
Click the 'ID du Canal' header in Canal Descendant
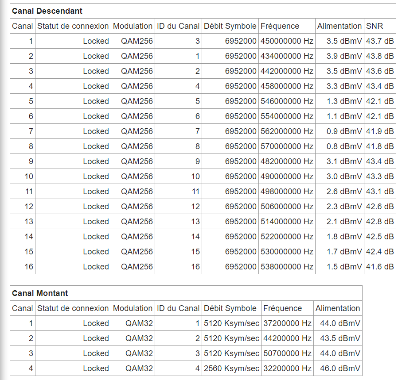pyautogui.click(x=178, y=26)
